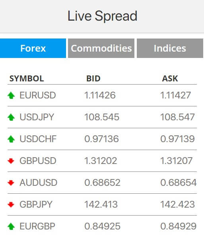Viewport: 204px width, 237px height.
Task: Click the red down arrow beside GBPJPY
Action: pos(11,204)
